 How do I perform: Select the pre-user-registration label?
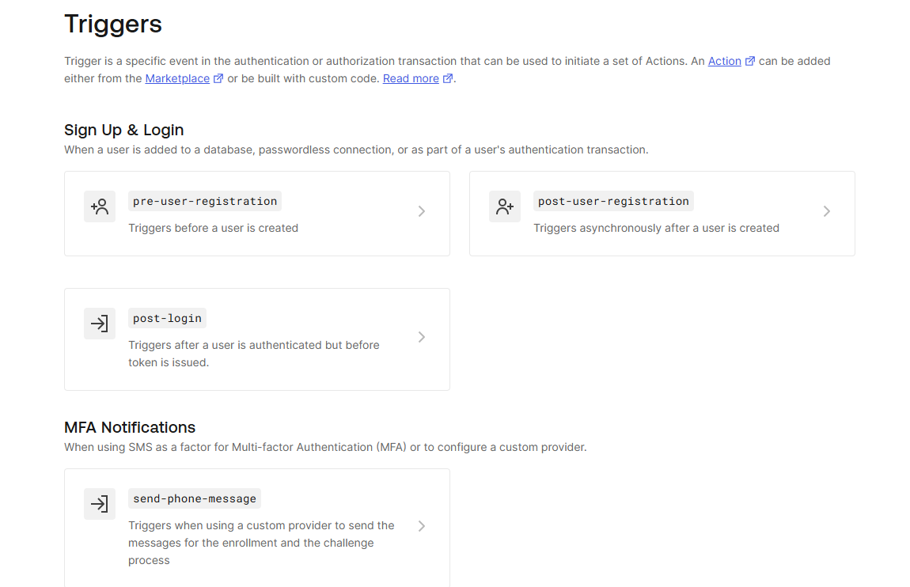coord(205,201)
